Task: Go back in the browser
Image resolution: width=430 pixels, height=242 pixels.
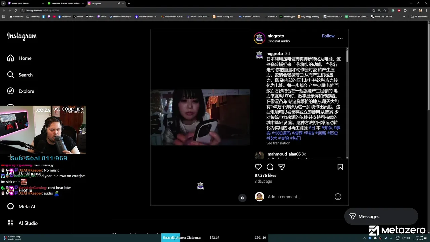Action: coord(4,10)
